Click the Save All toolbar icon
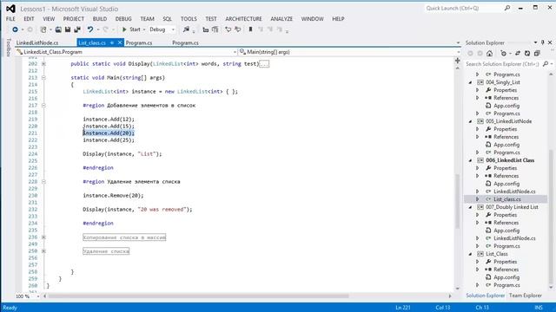 click(77, 29)
